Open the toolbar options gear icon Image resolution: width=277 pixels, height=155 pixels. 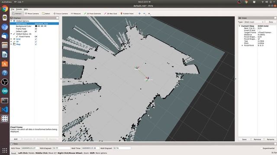pos(149,13)
